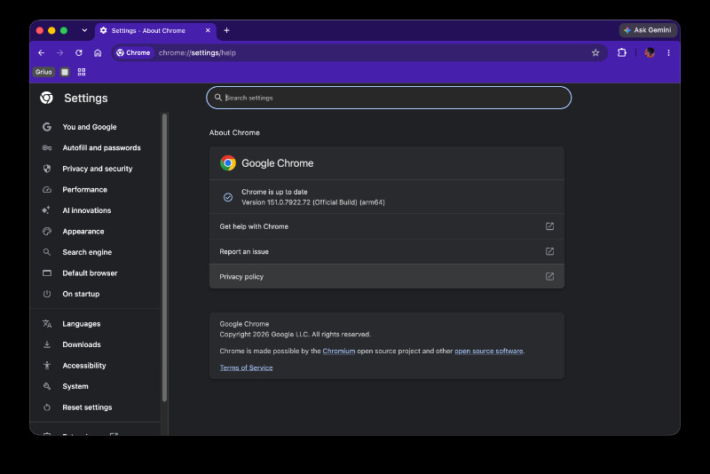Go to On startup settings

click(81, 294)
